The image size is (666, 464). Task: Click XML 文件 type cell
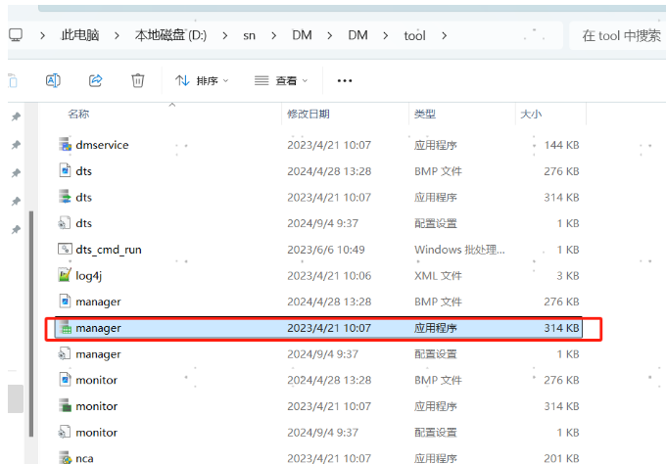(x=438, y=275)
